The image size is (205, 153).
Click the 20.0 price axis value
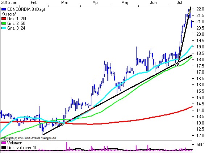click(x=200, y=34)
